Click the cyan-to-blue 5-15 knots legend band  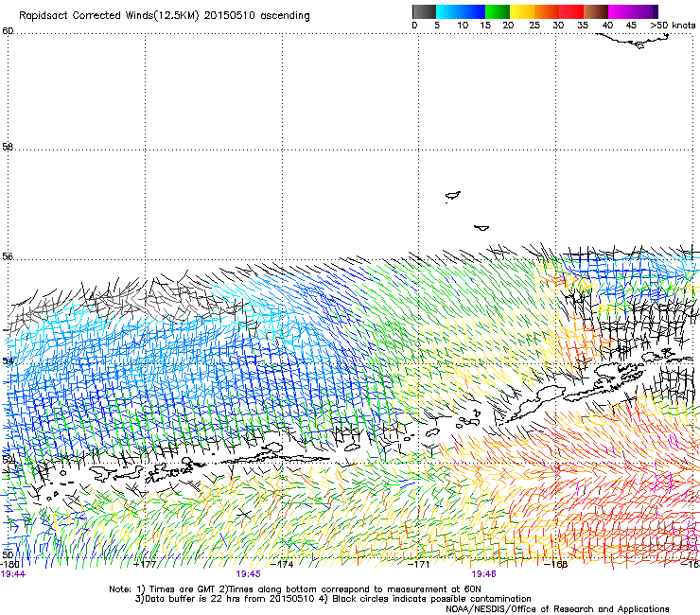coord(461,11)
